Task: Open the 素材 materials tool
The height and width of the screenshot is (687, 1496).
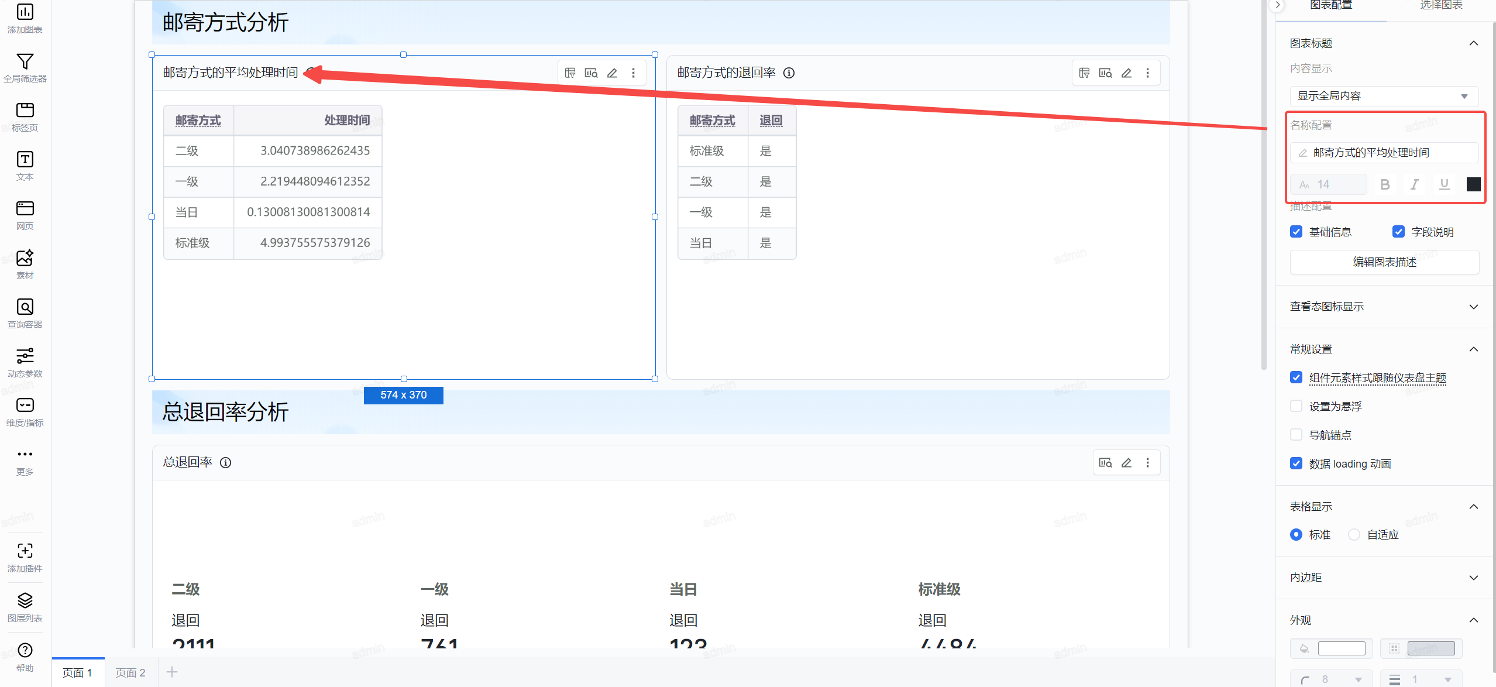Action: 25,264
